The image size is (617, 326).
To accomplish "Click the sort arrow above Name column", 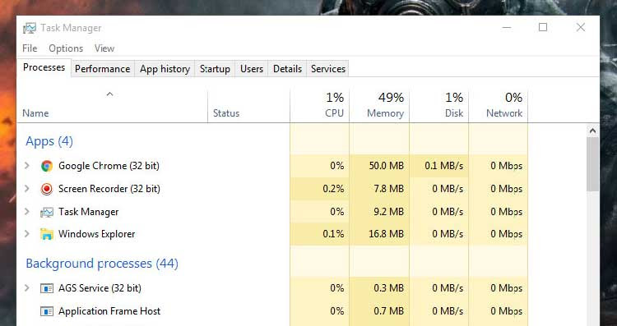I will click(x=110, y=94).
